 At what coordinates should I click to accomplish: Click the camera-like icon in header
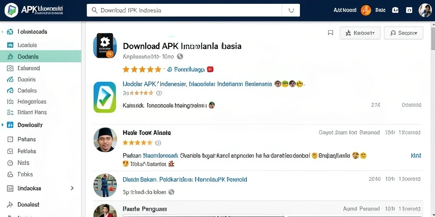coord(395,10)
